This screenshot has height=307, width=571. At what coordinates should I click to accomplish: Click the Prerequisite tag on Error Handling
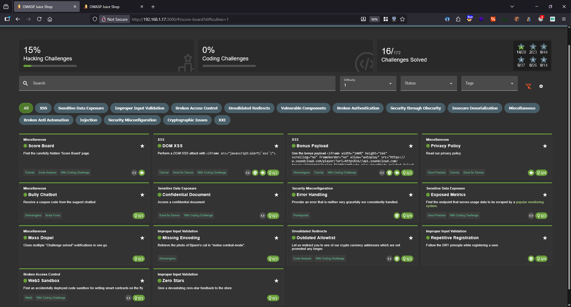click(301, 216)
